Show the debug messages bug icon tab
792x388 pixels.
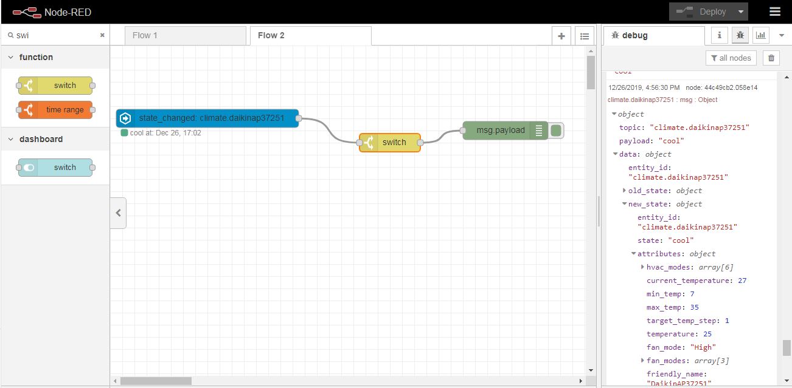click(x=740, y=35)
